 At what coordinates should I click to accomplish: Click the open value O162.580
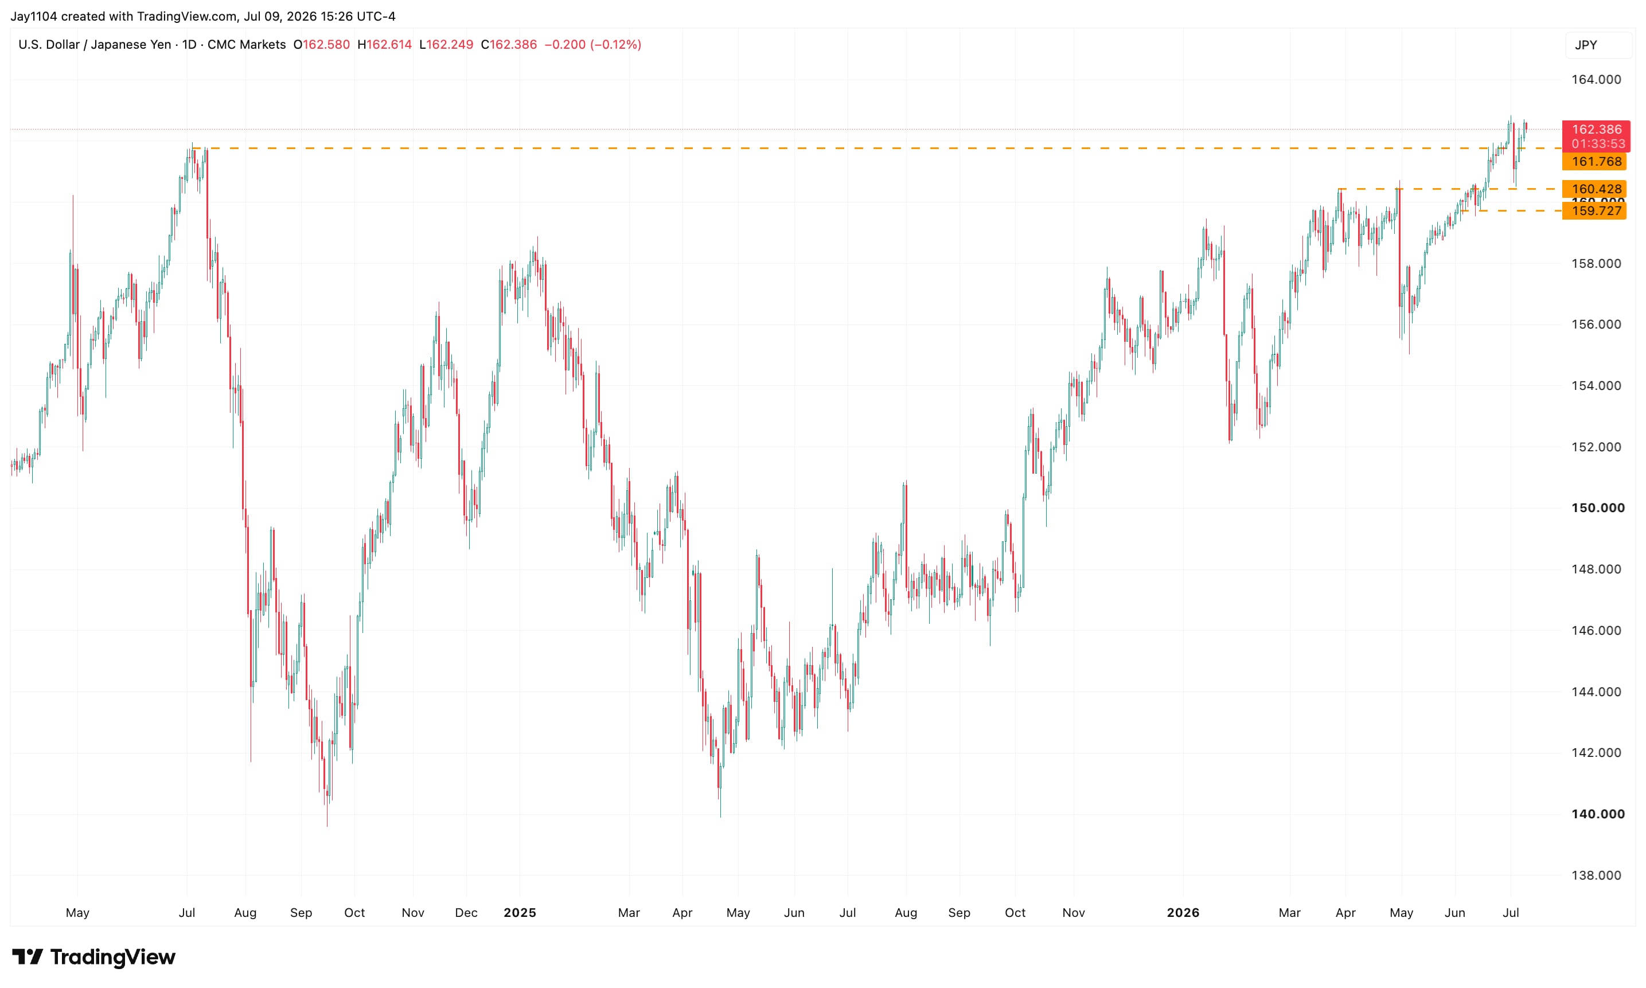321,45
